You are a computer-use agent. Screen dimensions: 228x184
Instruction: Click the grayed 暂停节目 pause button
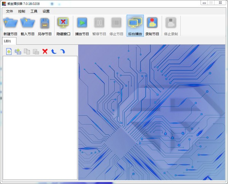click(99, 26)
